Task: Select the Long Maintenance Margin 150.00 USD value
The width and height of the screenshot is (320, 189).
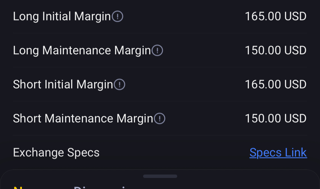Action: pos(275,51)
